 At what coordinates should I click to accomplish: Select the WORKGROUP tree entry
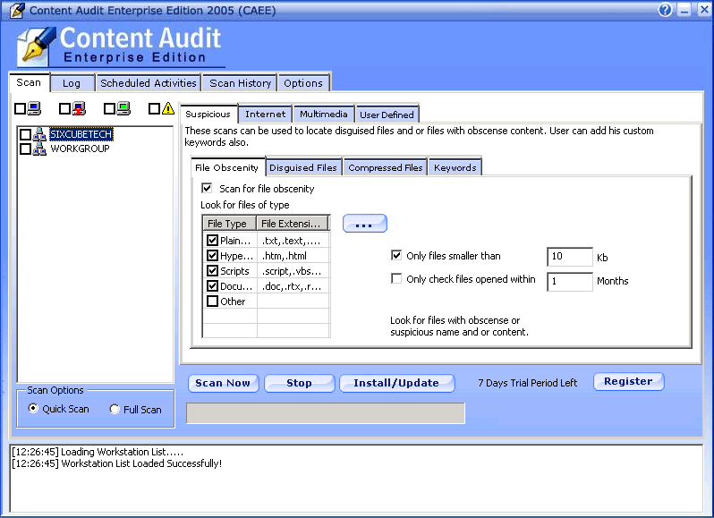80,149
